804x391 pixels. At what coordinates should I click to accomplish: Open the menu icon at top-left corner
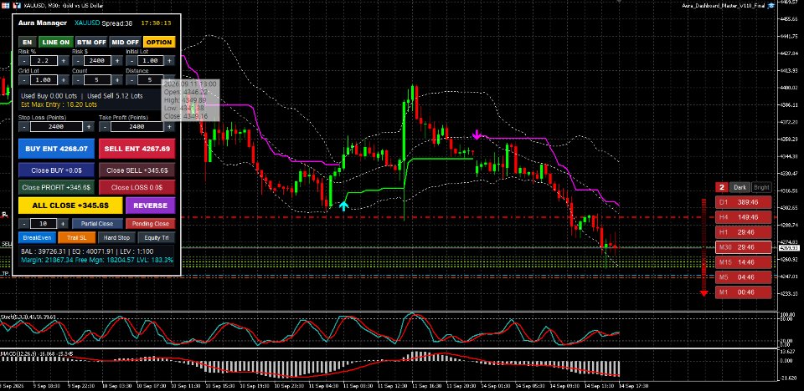(x=5, y=5)
